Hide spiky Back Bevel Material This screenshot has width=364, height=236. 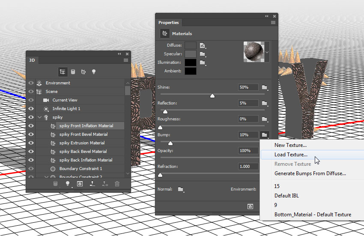click(31, 152)
